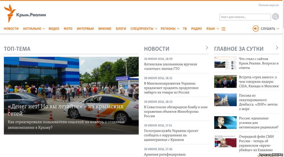
Task: Focus the search text field
Action: (x=245, y=17)
